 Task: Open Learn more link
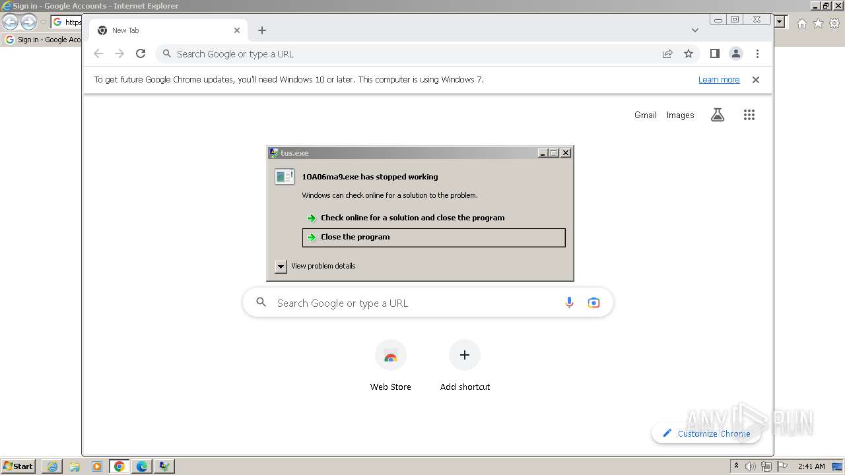[x=719, y=80]
